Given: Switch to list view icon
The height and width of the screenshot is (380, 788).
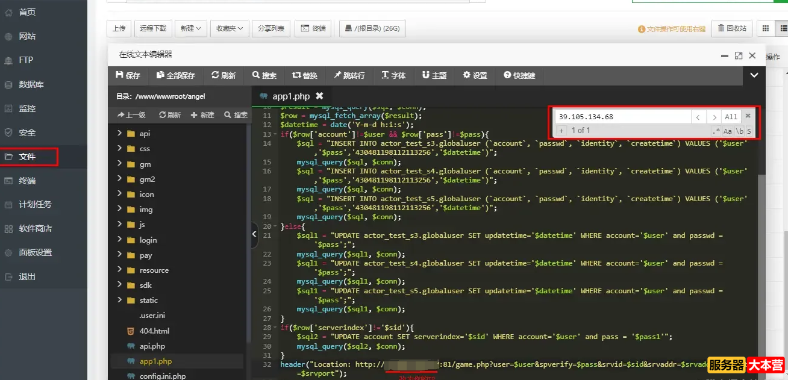Looking at the screenshot, I should point(781,28).
